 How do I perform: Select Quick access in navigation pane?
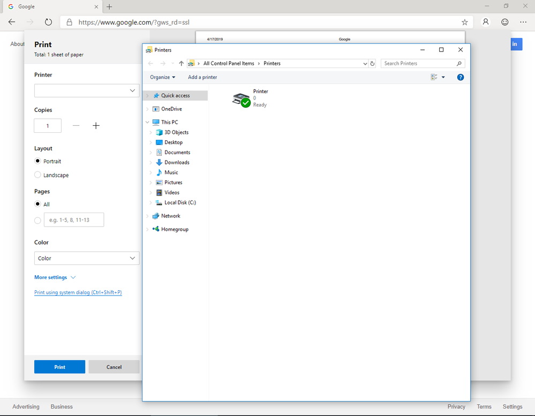tap(175, 95)
